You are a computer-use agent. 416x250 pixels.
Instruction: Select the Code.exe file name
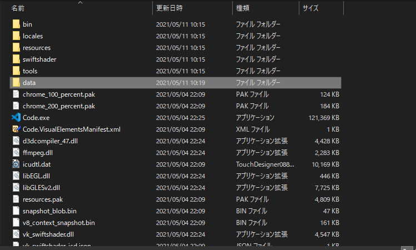pos(36,118)
